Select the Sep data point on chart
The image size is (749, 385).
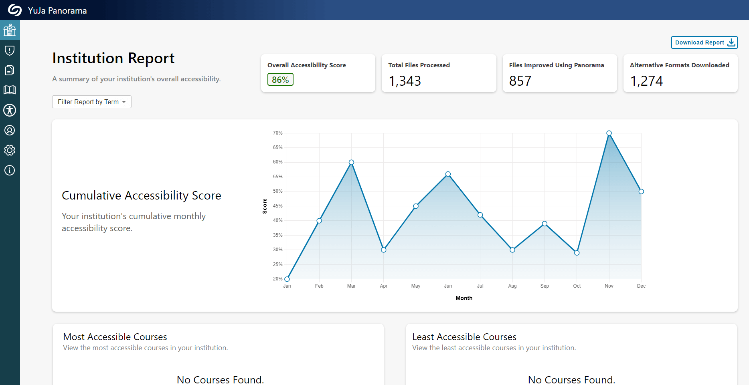pos(545,224)
